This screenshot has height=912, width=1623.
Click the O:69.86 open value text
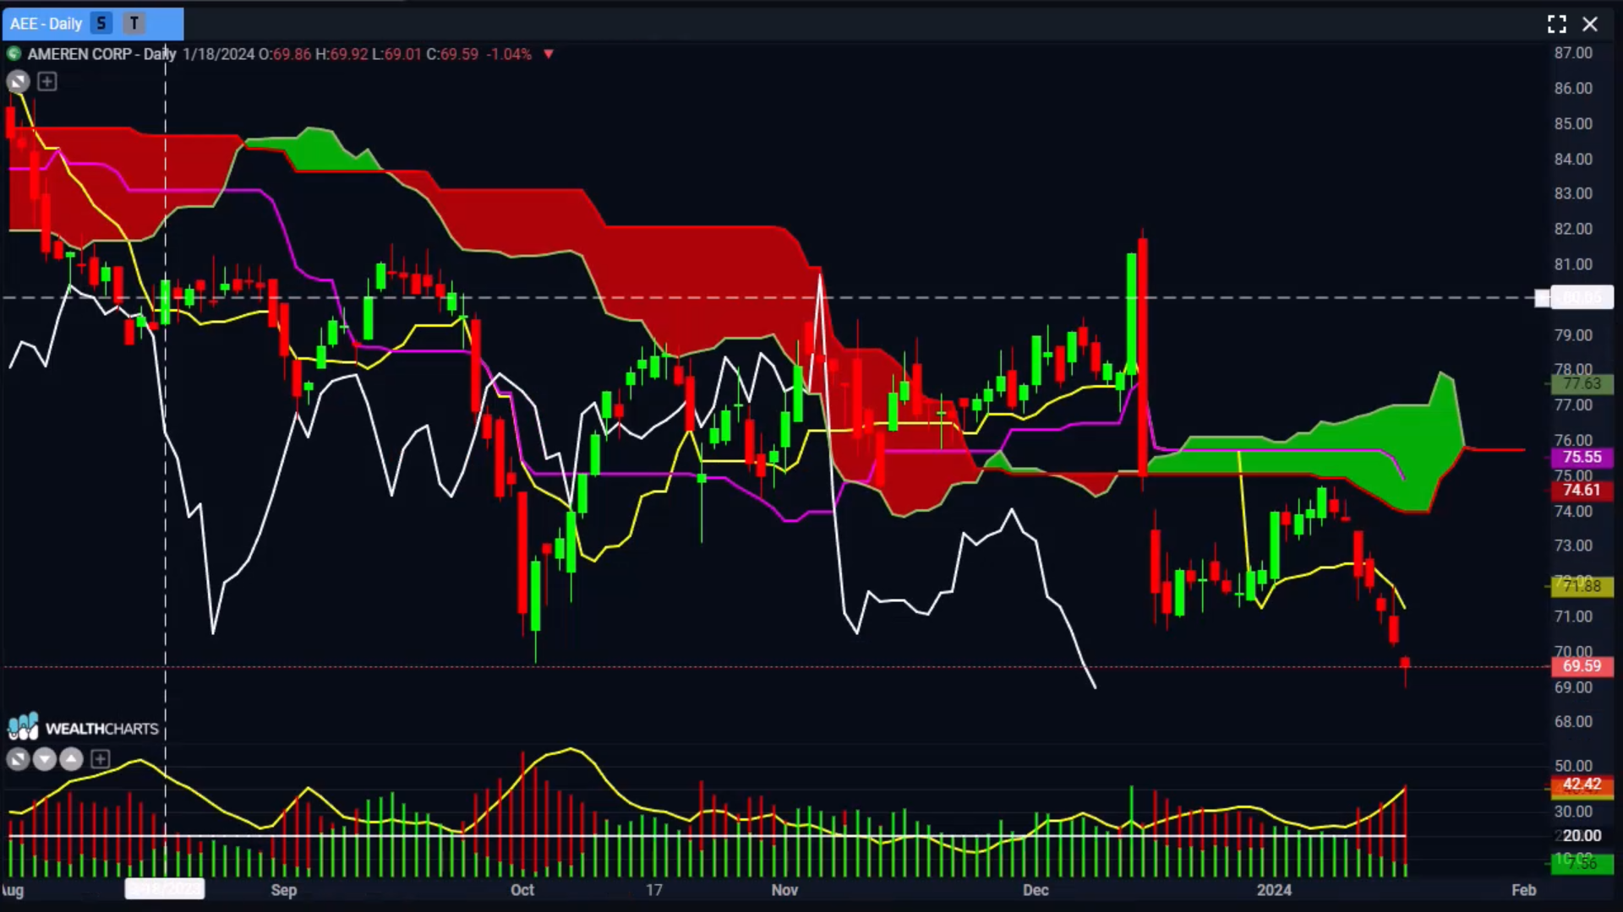(285, 54)
